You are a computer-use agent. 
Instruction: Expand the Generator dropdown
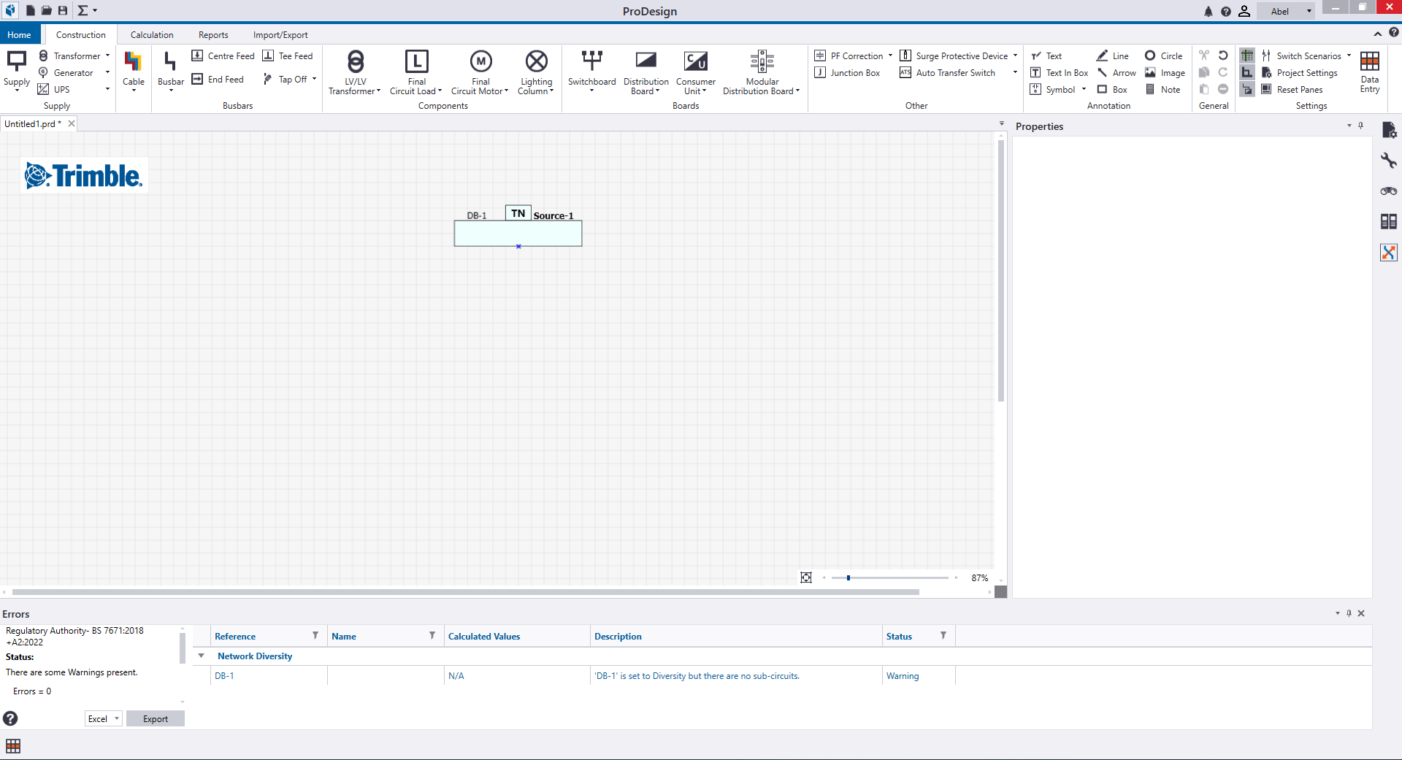pos(107,73)
